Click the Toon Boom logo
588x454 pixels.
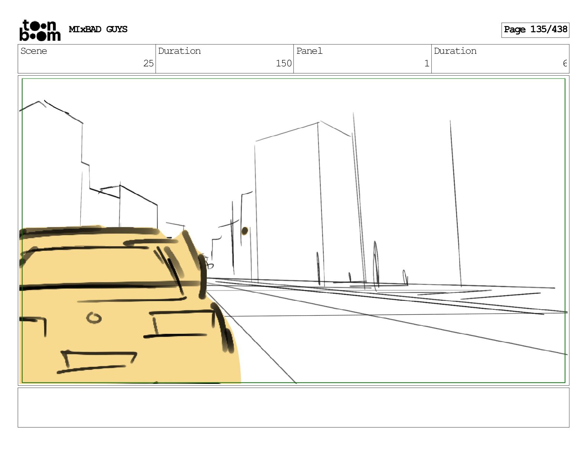point(40,30)
